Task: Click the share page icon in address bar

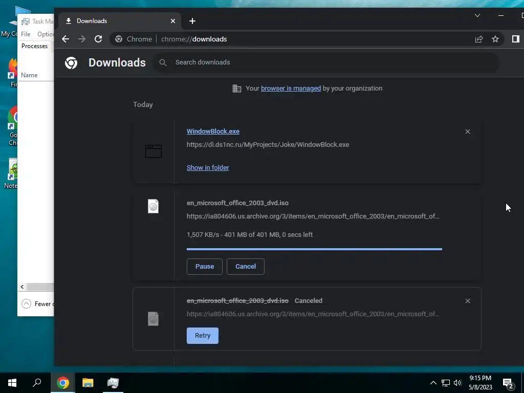Action: coord(479,39)
